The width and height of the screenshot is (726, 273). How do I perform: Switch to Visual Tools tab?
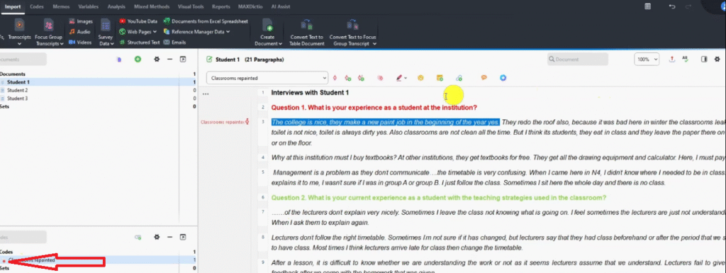191,6
